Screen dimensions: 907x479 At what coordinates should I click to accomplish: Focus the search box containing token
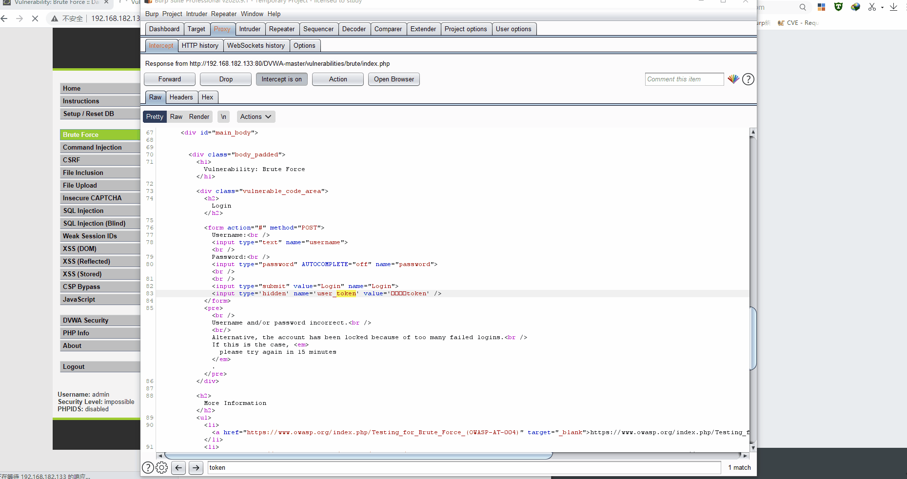pos(464,468)
